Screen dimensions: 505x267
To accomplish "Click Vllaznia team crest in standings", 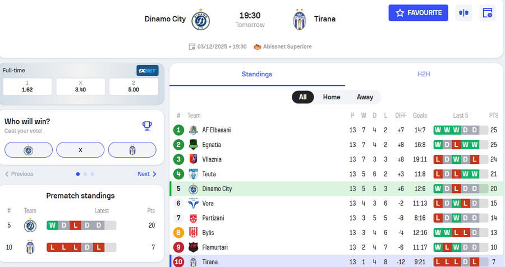I will 194,159.
